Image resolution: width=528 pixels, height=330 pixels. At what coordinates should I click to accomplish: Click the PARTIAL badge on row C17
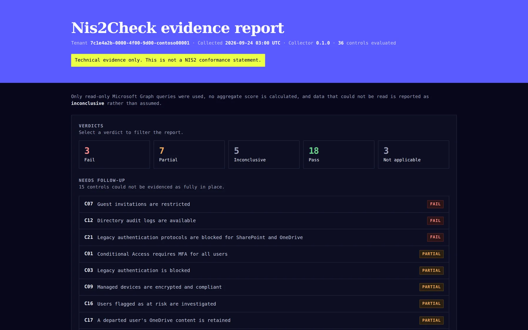pos(431,320)
